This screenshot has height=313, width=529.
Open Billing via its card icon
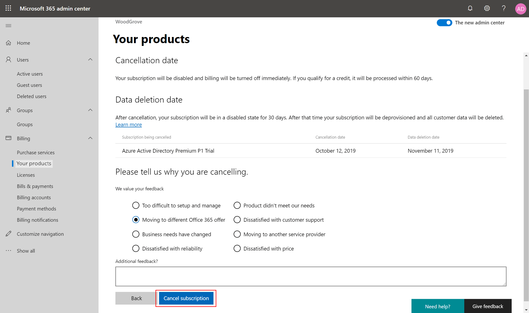tap(8, 138)
